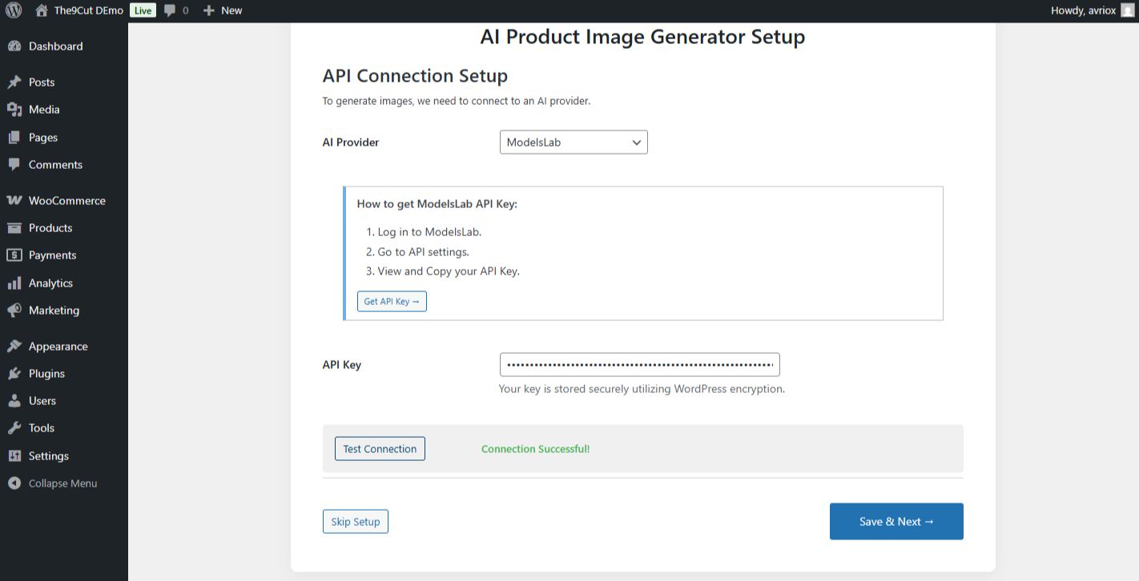Viewport: 1139px width, 581px height.
Task: Open the AI Provider dropdown
Action: tap(574, 142)
